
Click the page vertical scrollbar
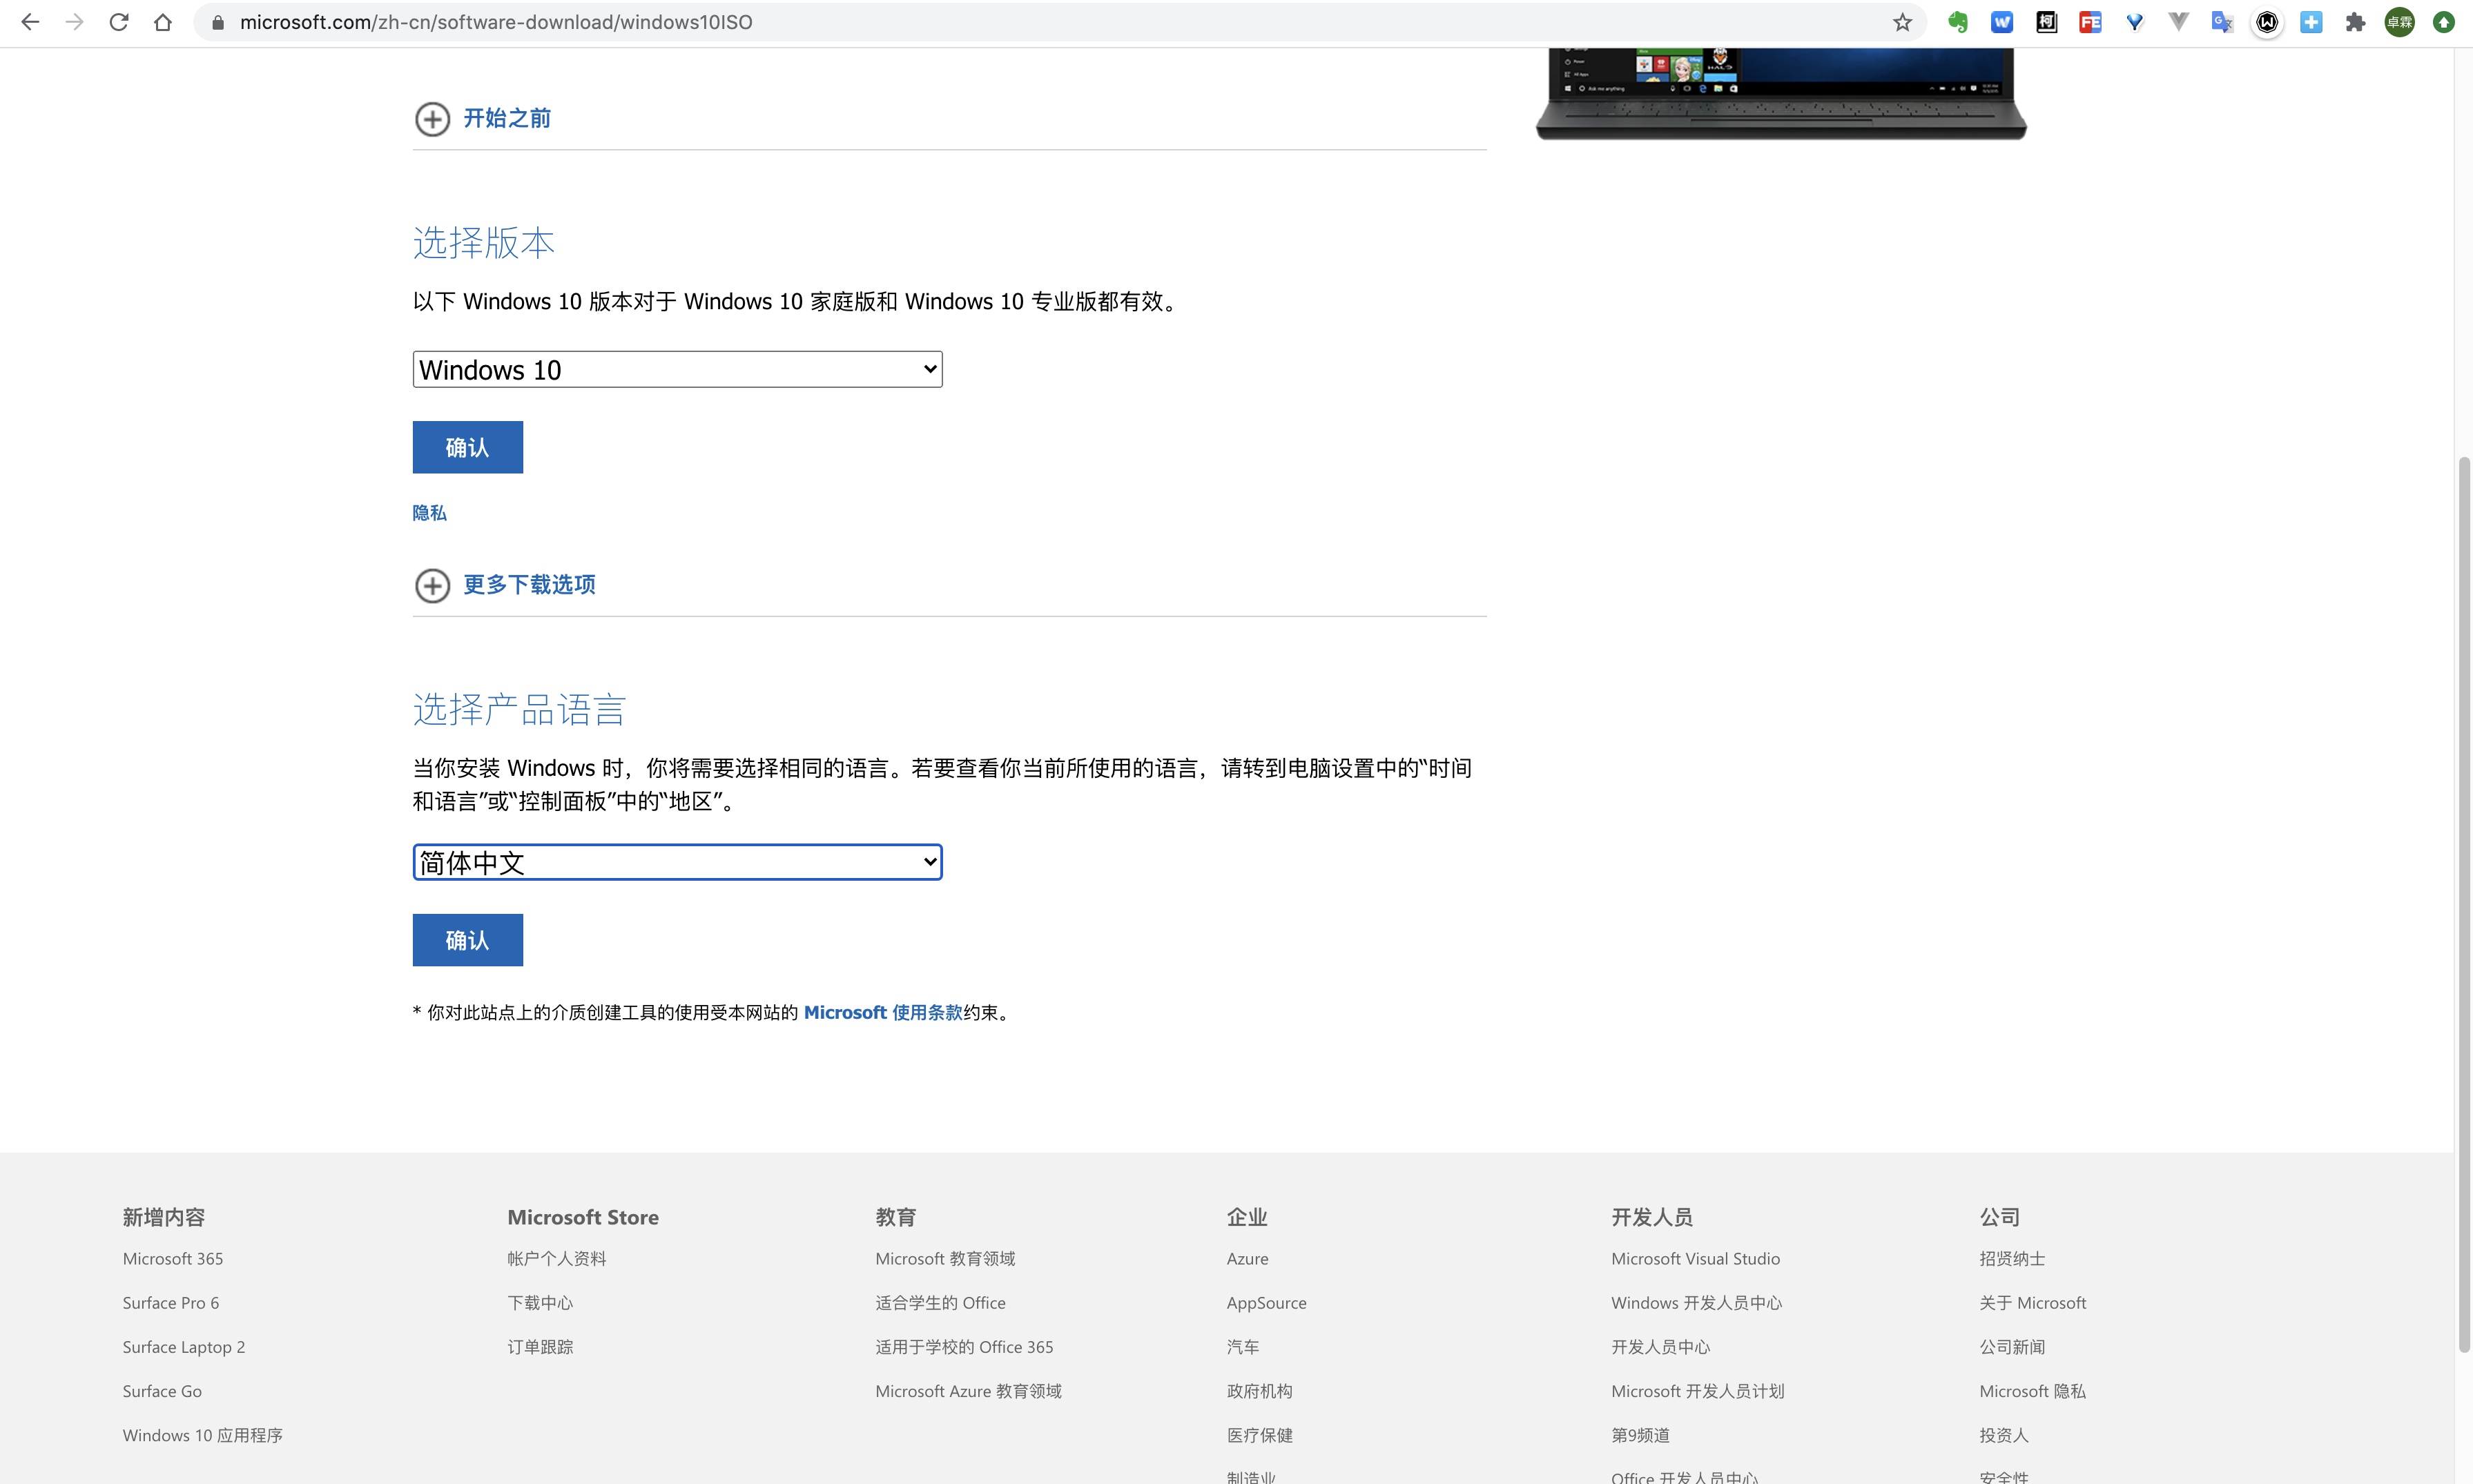(2463, 904)
